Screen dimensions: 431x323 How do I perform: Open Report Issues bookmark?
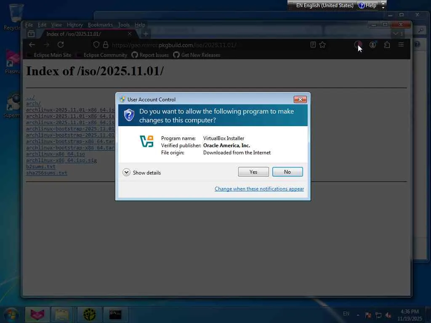(150, 55)
